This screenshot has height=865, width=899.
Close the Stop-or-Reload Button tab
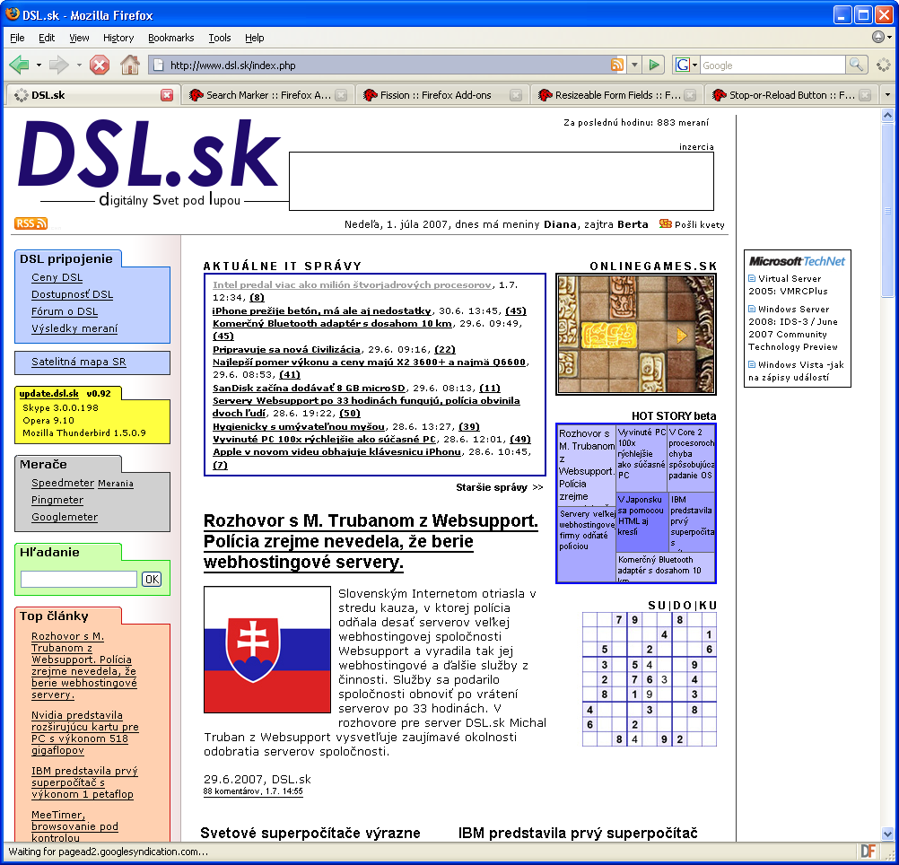coord(865,95)
